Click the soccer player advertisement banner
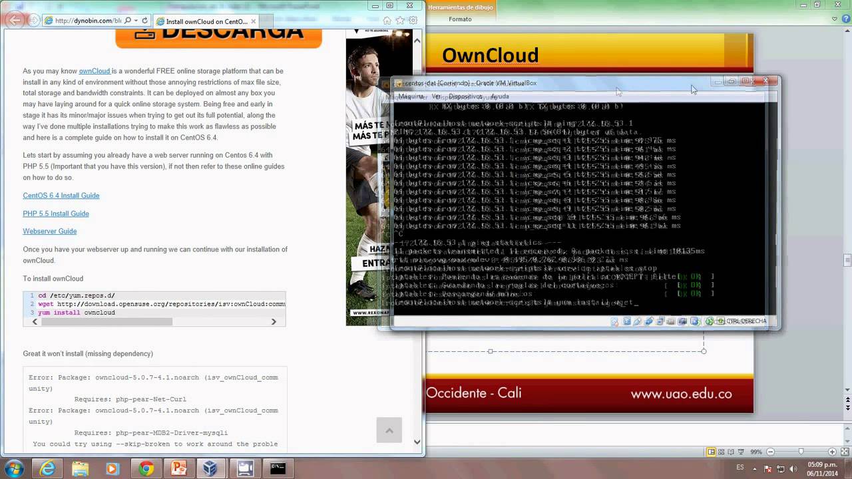This screenshot has height=479, width=852. click(x=379, y=176)
